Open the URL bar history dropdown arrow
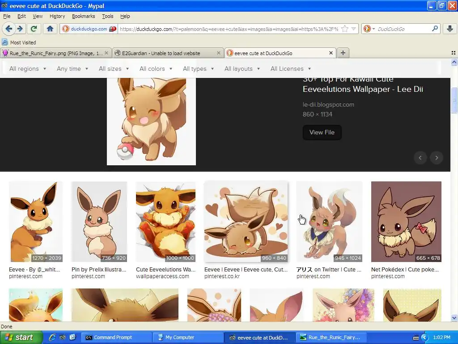 tap(353, 29)
